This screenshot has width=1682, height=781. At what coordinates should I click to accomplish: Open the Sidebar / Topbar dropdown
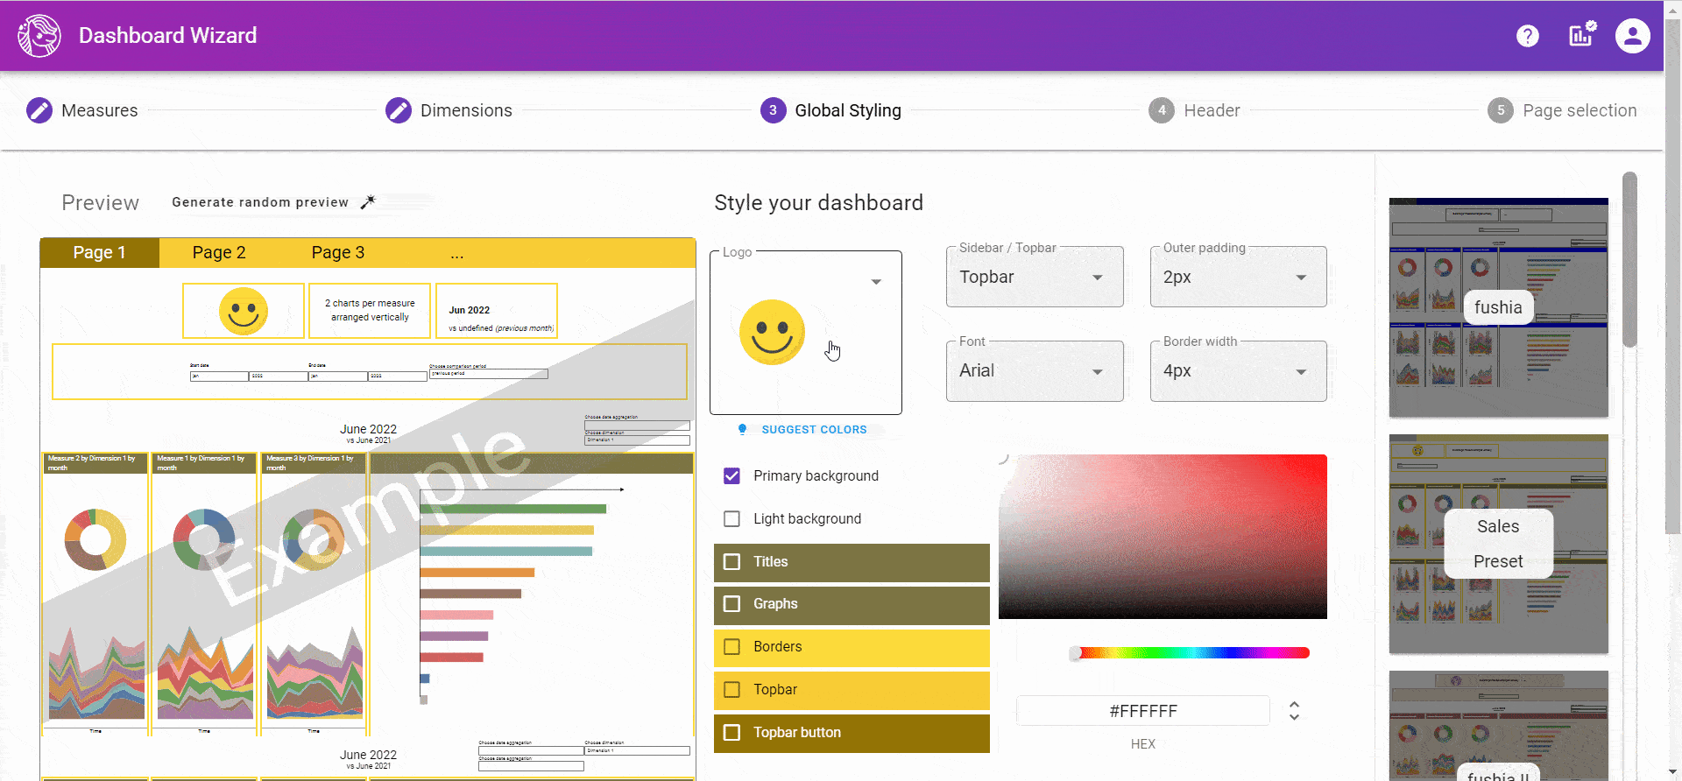click(x=1035, y=277)
